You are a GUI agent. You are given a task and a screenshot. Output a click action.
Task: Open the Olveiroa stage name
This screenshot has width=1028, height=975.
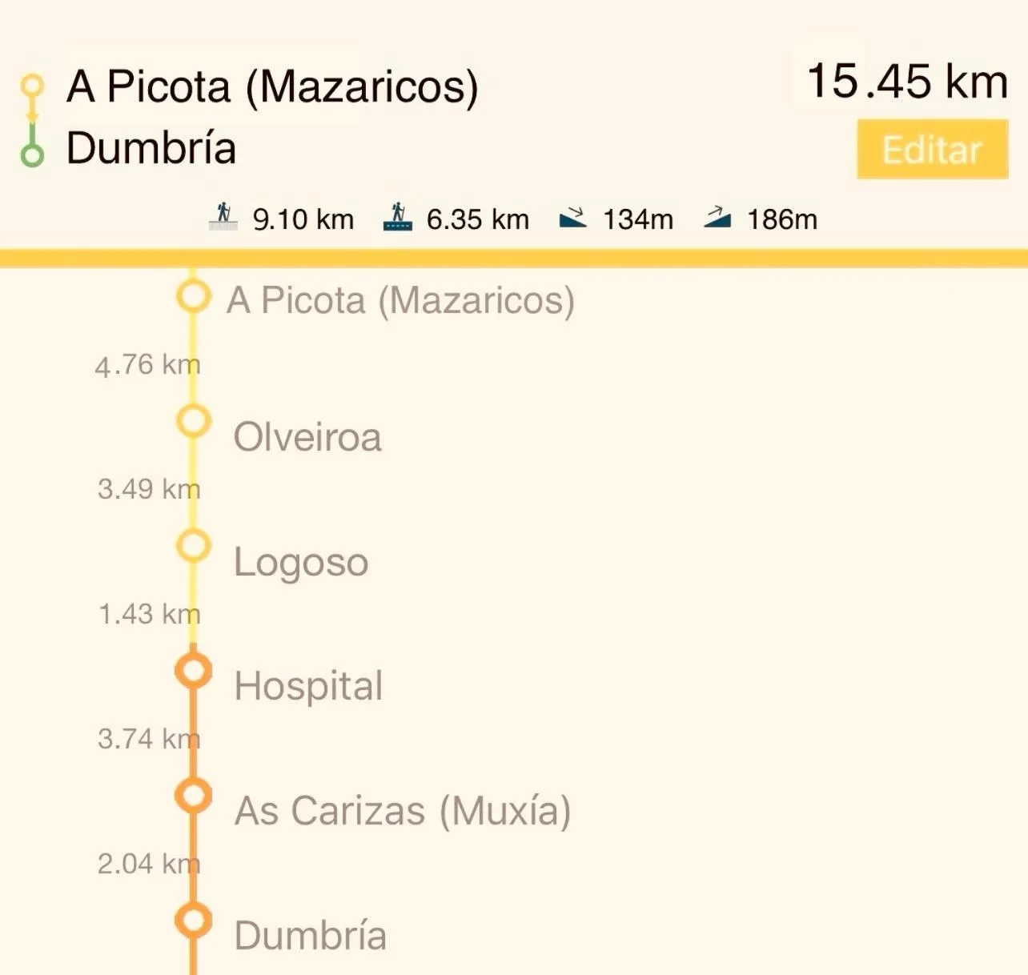307,437
